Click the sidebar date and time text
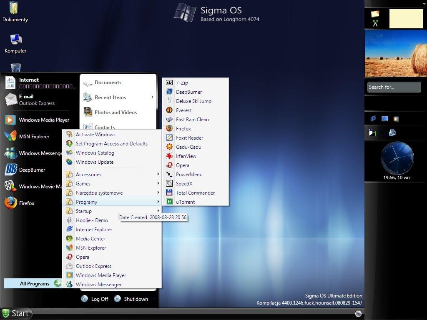The width and height of the screenshot is (427, 320). pyautogui.click(x=397, y=177)
